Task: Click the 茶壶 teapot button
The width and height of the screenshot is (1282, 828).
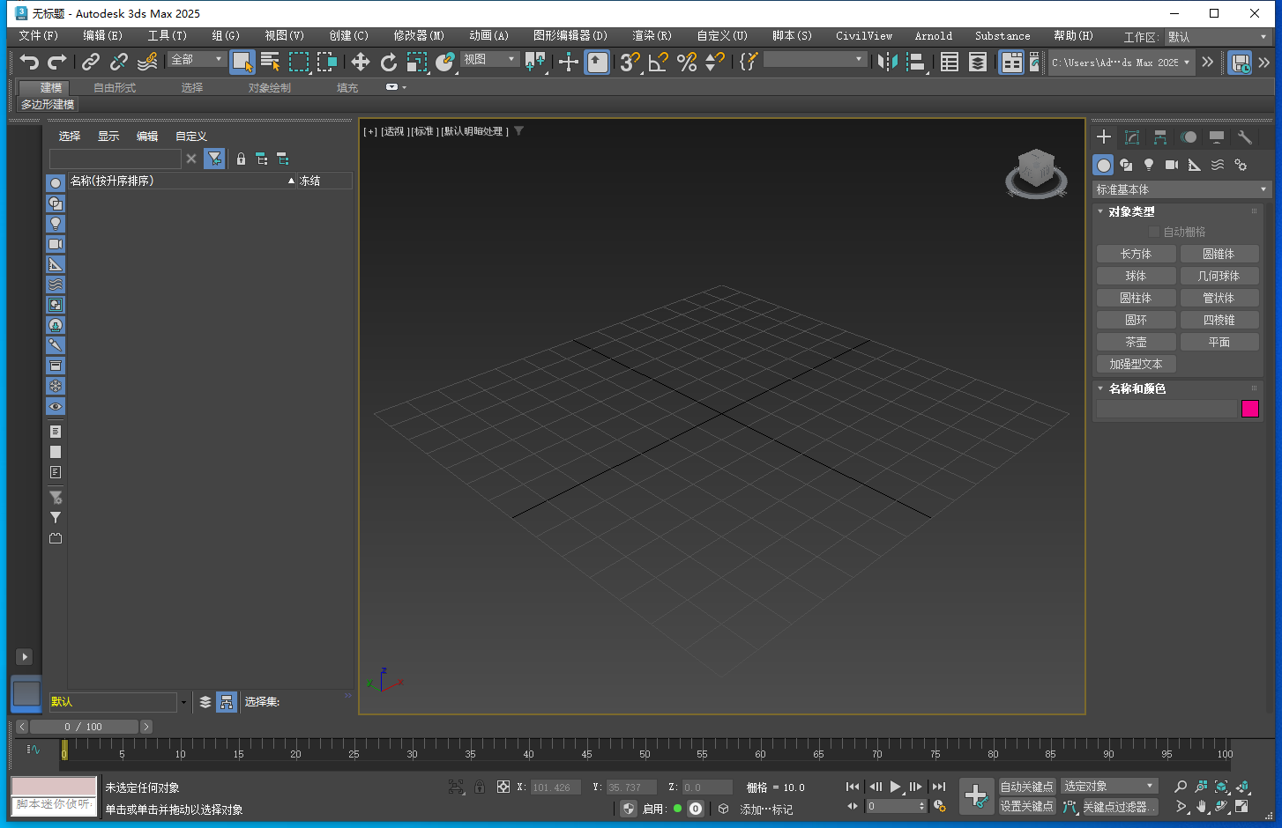Action: 1136,342
